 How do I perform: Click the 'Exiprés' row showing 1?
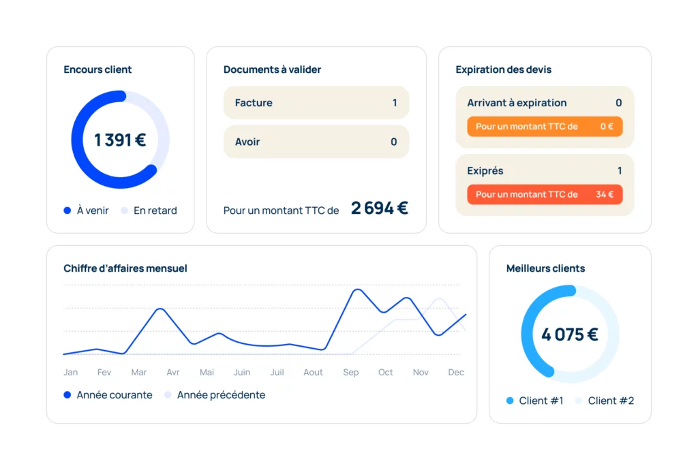click(x=544, y=171)
